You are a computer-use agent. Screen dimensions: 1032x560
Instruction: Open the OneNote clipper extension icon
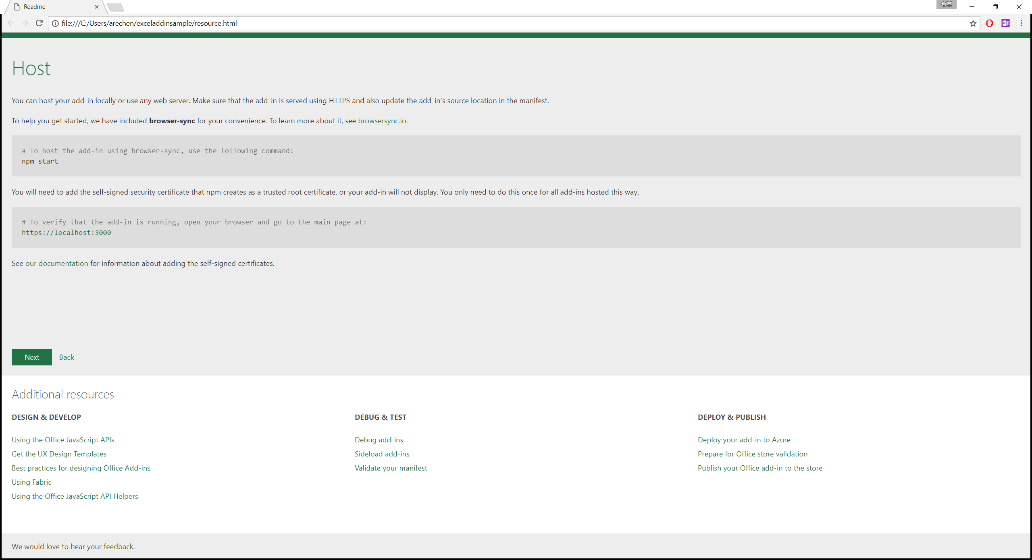pyautogui.click(x=1005, y=23)
